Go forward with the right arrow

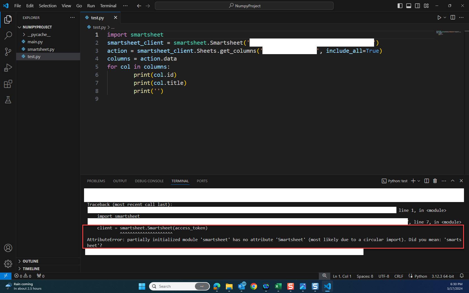click(x=148, y=6)
